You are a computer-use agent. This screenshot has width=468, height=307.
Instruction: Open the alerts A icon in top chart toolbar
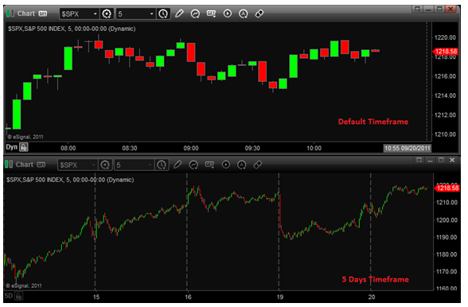[x=244, y=14]
